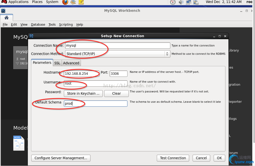Click the Port field showing 3306
The image size is (255, 166).
(118, 74)
